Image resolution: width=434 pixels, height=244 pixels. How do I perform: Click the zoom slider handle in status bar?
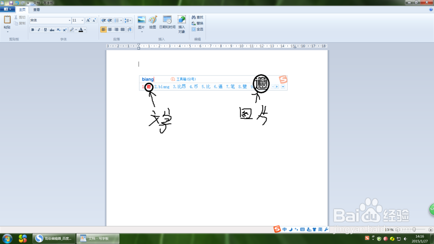coord(414,230)
